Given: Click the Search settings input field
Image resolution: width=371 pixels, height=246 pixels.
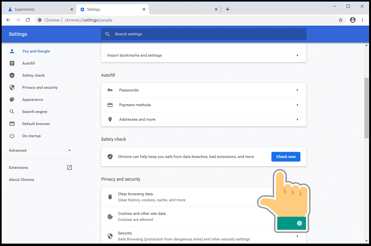Looking at the screenshot, I should (x=203, y=34).
